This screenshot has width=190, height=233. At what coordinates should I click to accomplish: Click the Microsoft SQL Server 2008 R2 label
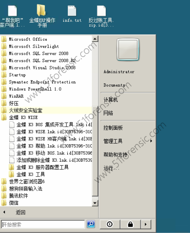pyautogui.click(x=42, y=60)
